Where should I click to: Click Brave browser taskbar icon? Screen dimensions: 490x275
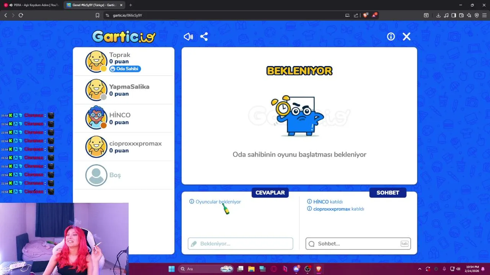318,269
